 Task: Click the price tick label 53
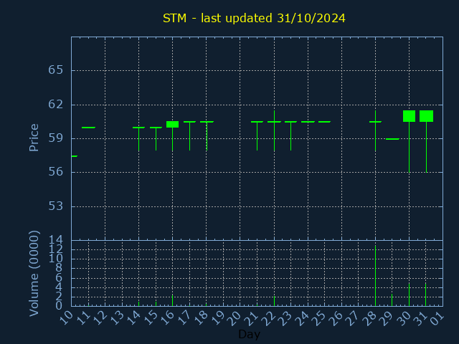point(56,206)
